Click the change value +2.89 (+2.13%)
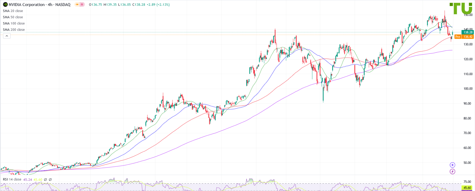The image size is (475, 191). (x=158, y=5)
